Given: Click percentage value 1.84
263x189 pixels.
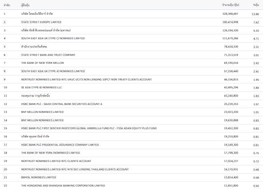Looking at the screenshot, I should (256, 88).
